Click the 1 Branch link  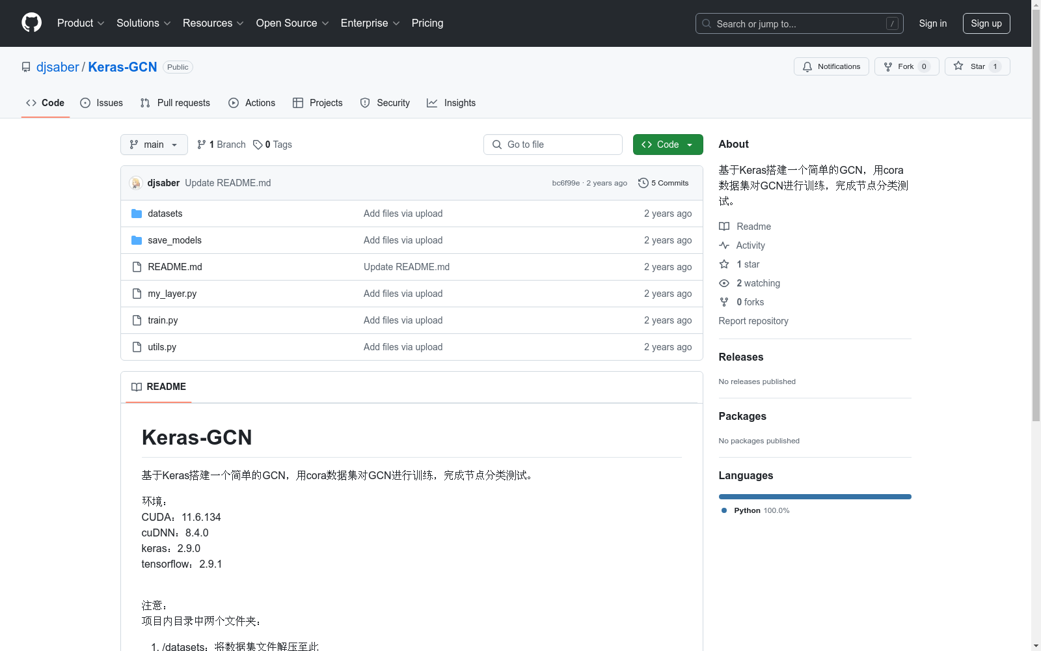click(x=221, y=145)
